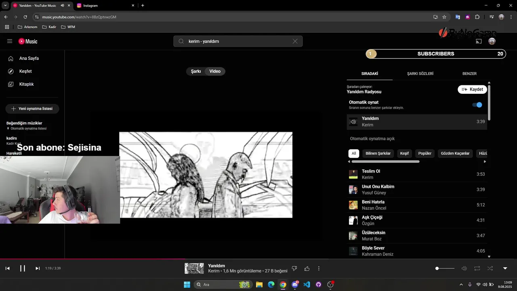The height and width of the screenshot is (291, 517).
Task: Save the queue with Kaydet button
Action: [x=472, y=89]
